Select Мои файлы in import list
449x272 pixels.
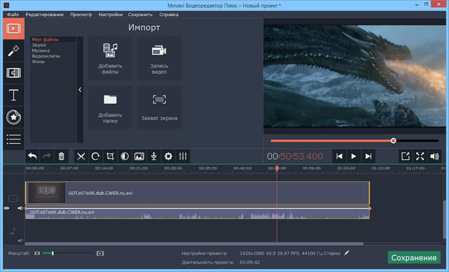[x=45, y=39]
